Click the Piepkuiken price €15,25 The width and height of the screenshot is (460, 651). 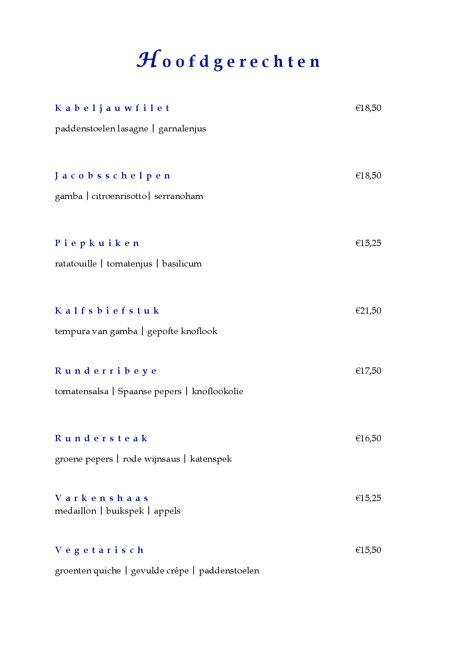pos(368,243)
